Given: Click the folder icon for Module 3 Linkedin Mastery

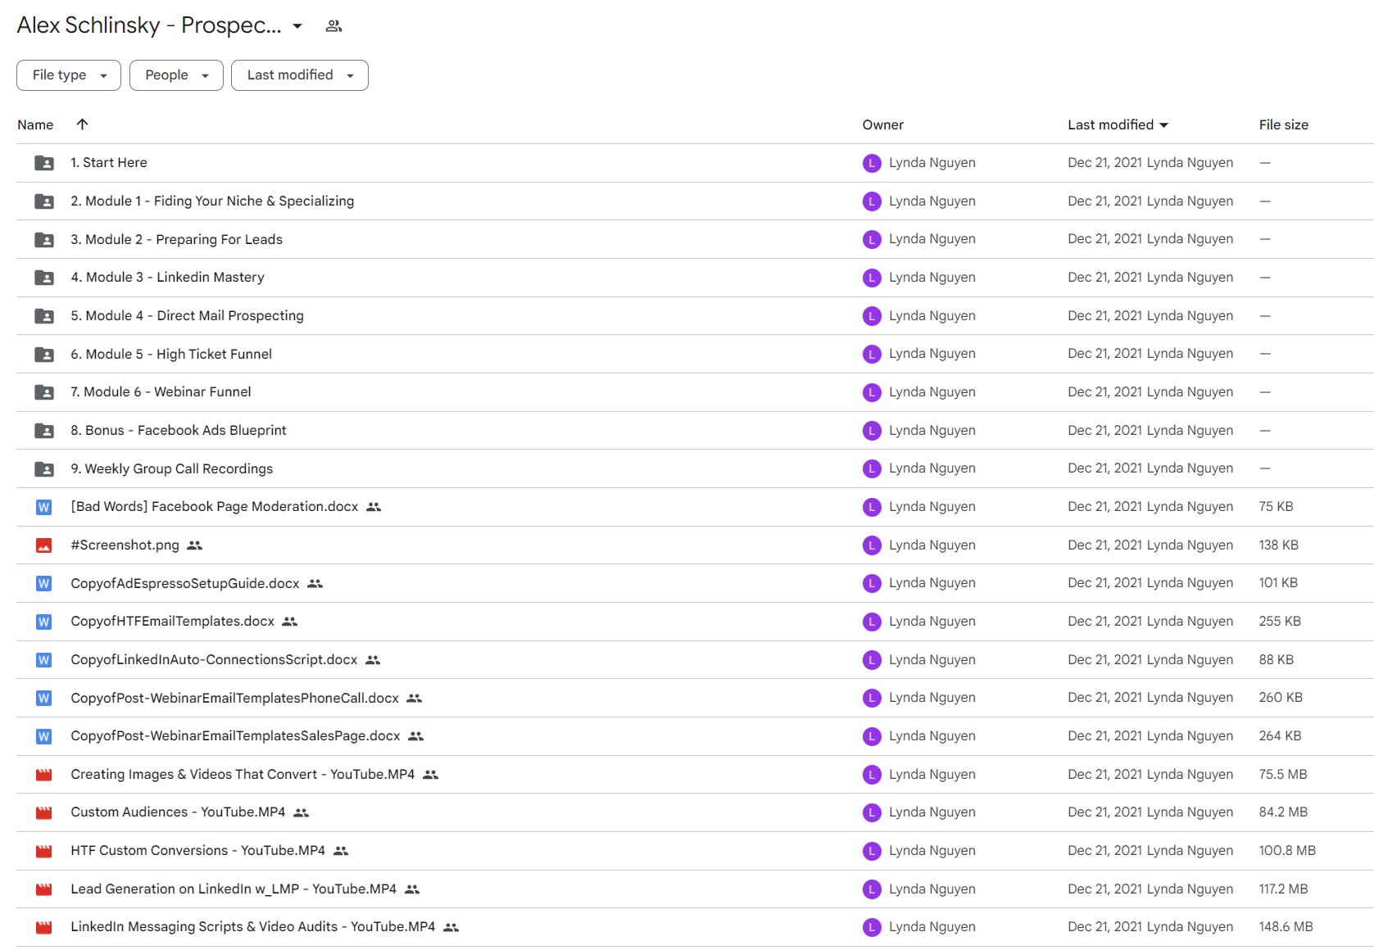Looking at the screenshot, I should (44, 278).
